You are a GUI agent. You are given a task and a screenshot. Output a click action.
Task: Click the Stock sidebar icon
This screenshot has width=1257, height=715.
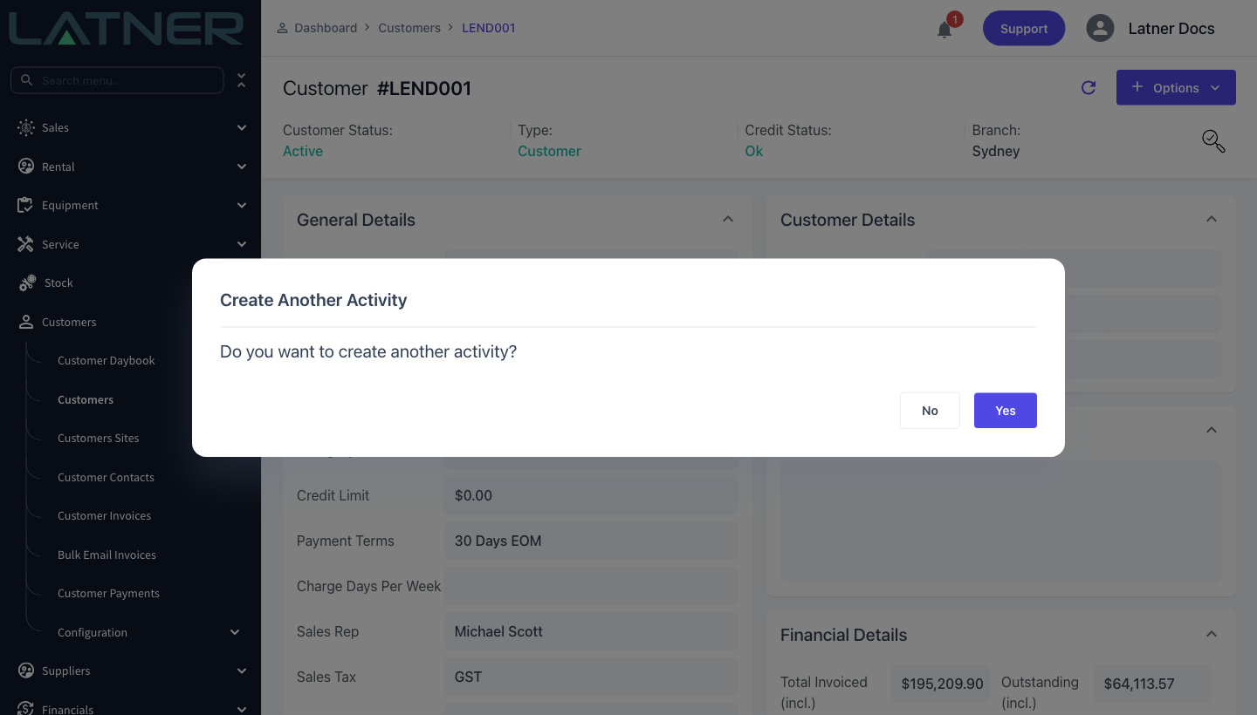pos(27,283)
